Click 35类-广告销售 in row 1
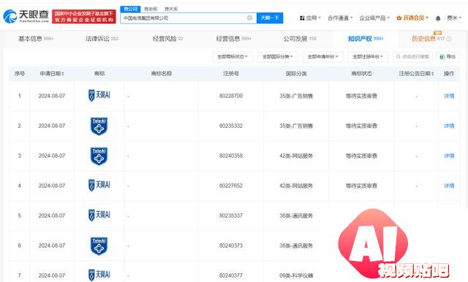This screenshot has height=282, width=468. 296,96
